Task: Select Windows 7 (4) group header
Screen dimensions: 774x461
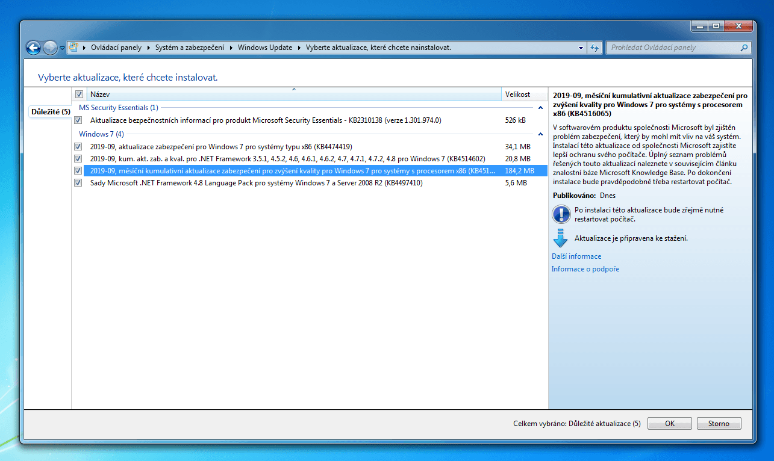Action: [x=101, y=134]
